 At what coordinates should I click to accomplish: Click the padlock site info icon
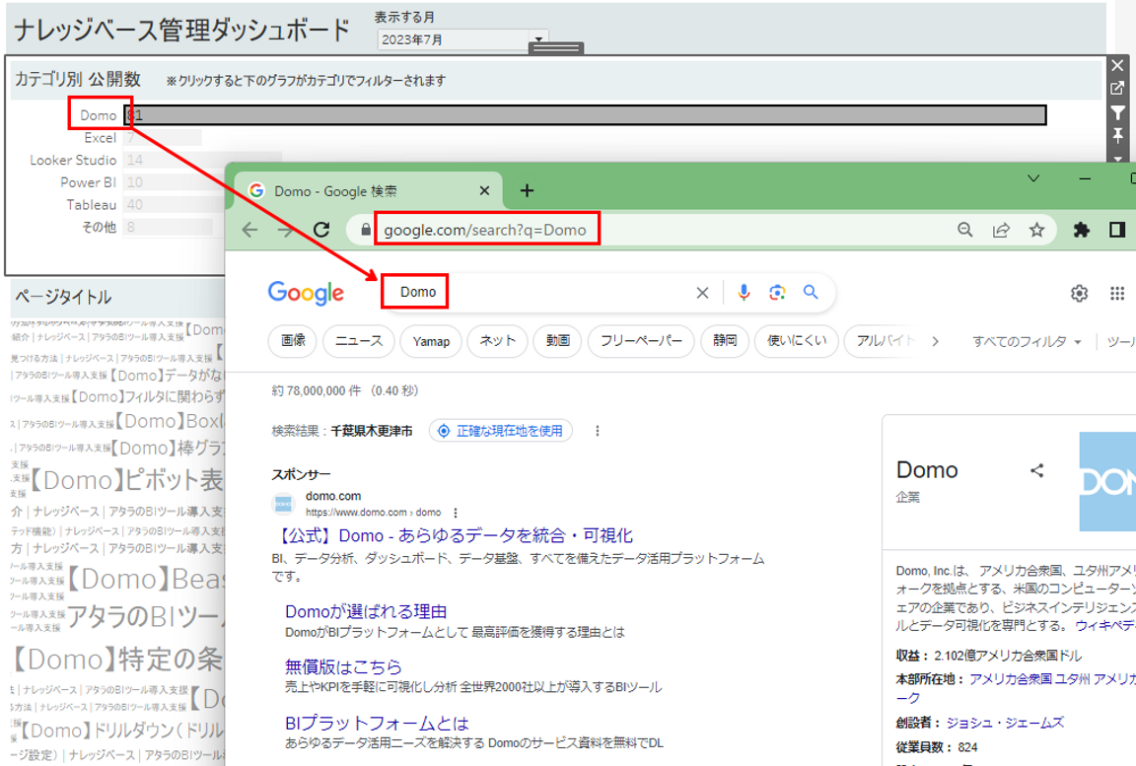[x=366, y=230]
